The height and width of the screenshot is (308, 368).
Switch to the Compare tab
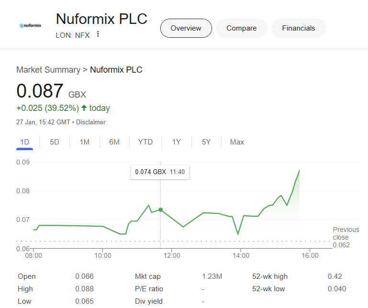242,28
